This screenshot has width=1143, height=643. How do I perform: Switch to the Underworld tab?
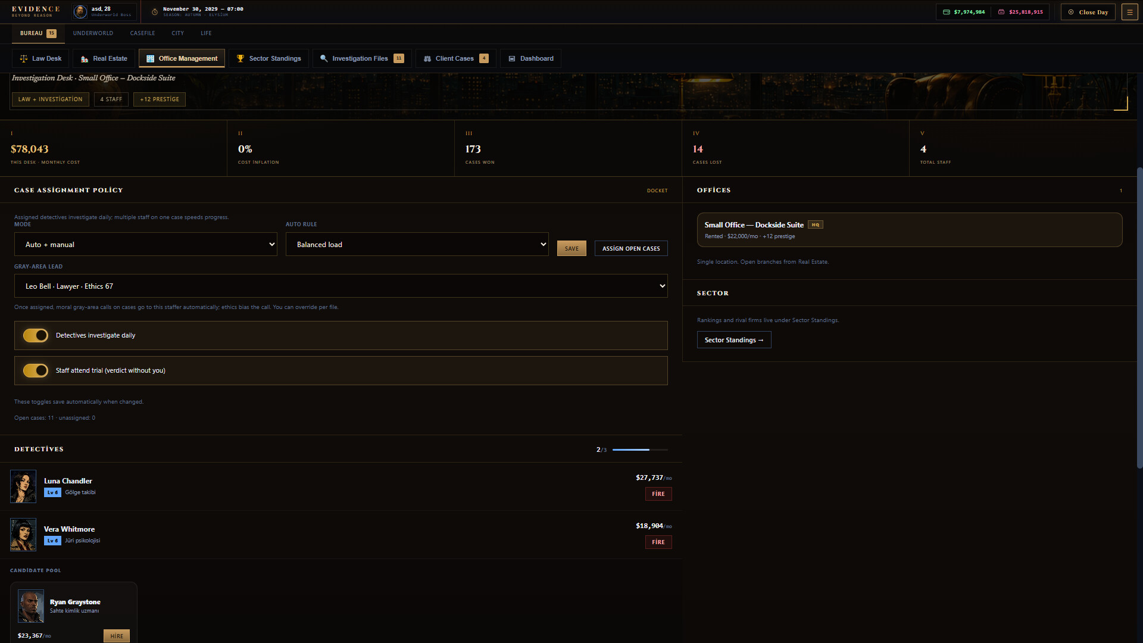pyautogui.click(x=93, y=33)
